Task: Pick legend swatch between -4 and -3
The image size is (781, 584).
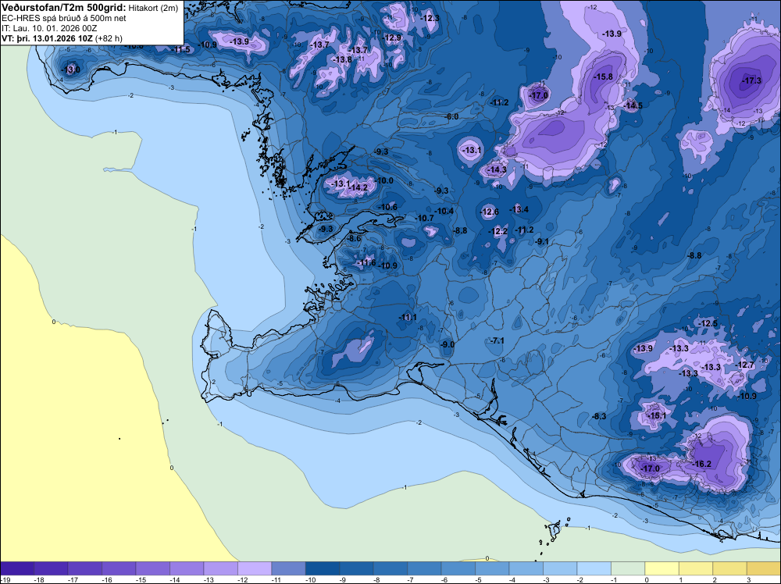Action: pyautogui.click(x=526, y=568)
